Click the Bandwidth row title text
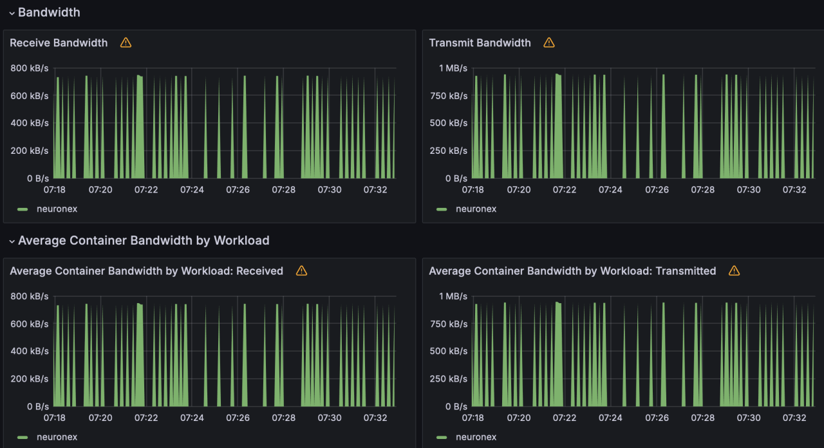Viewport: 824px width, 448px height. point(49,12)
